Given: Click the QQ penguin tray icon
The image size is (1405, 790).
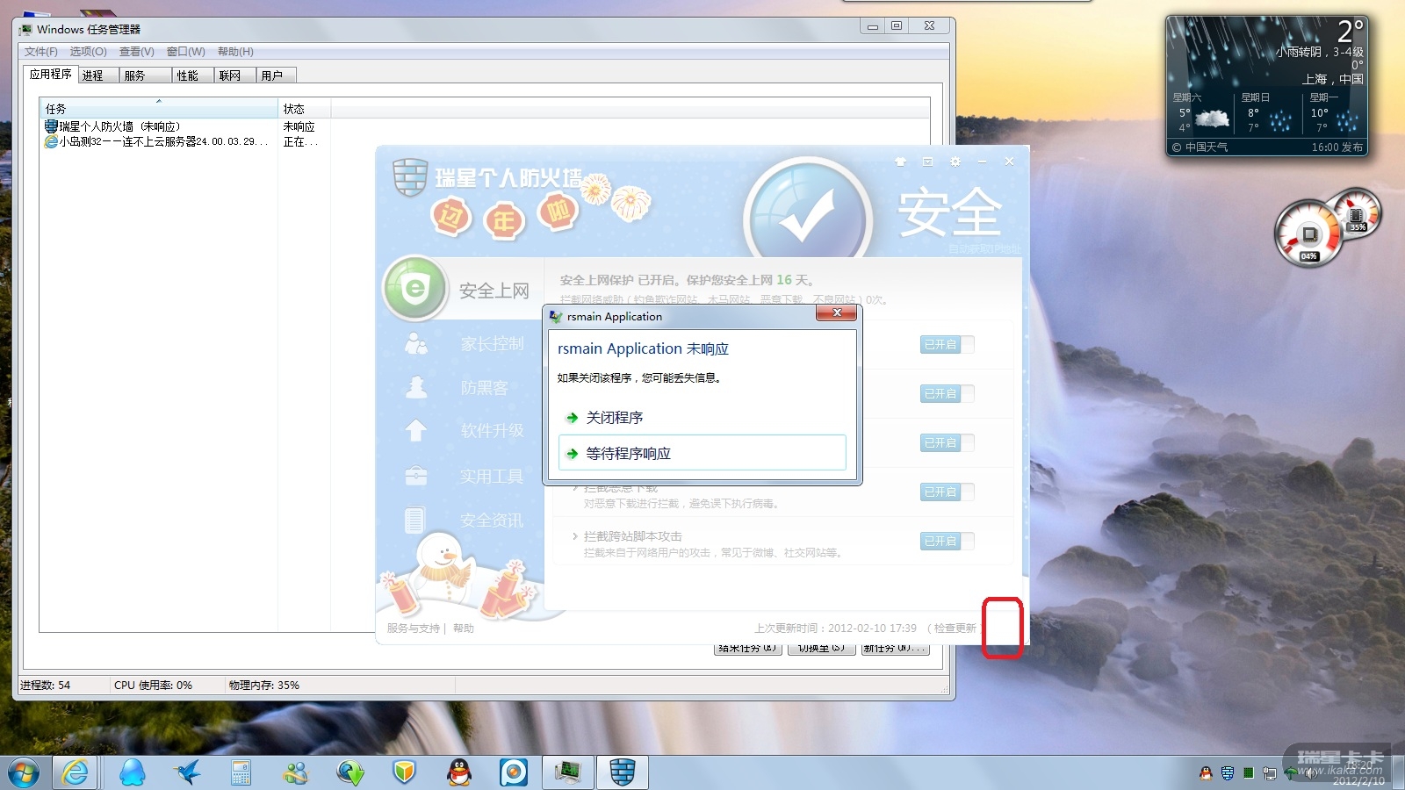Looking at the screenshot, I should [1206, 773].
